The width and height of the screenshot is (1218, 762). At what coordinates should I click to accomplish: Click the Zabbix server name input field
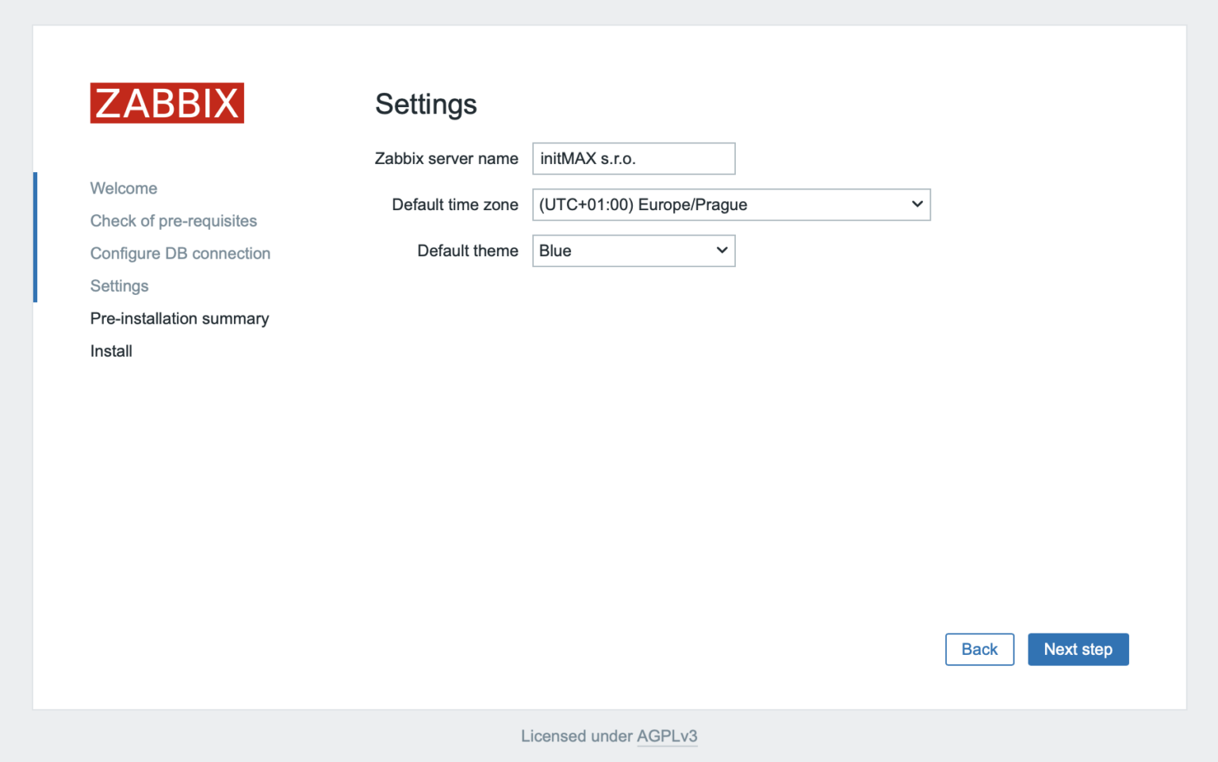click(633, 158)
